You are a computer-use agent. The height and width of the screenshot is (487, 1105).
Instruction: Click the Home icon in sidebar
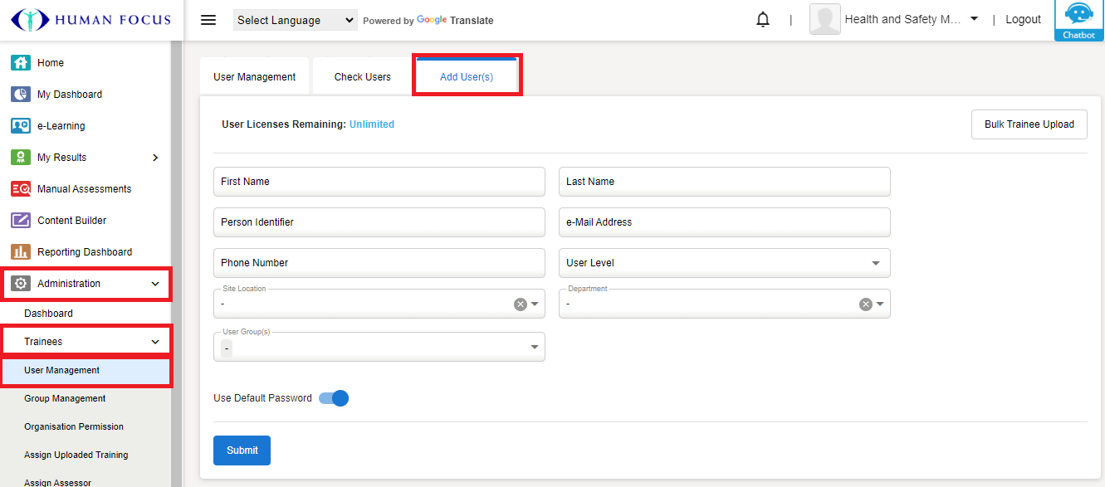coord(21,63)
